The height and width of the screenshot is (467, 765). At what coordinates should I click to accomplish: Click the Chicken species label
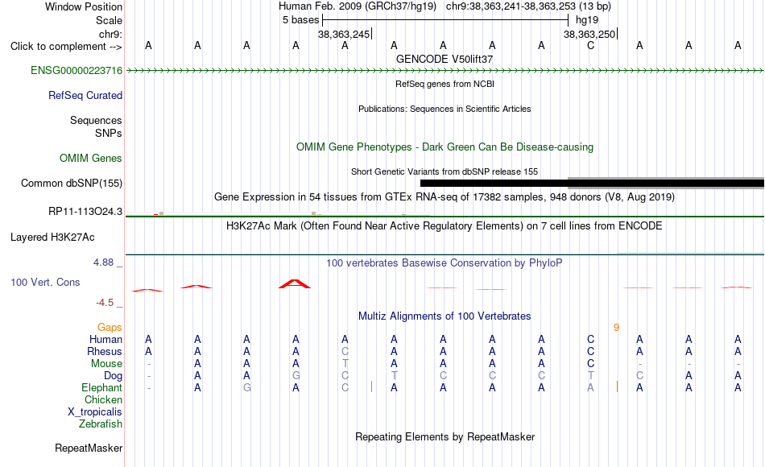click(x=103, y=400)
